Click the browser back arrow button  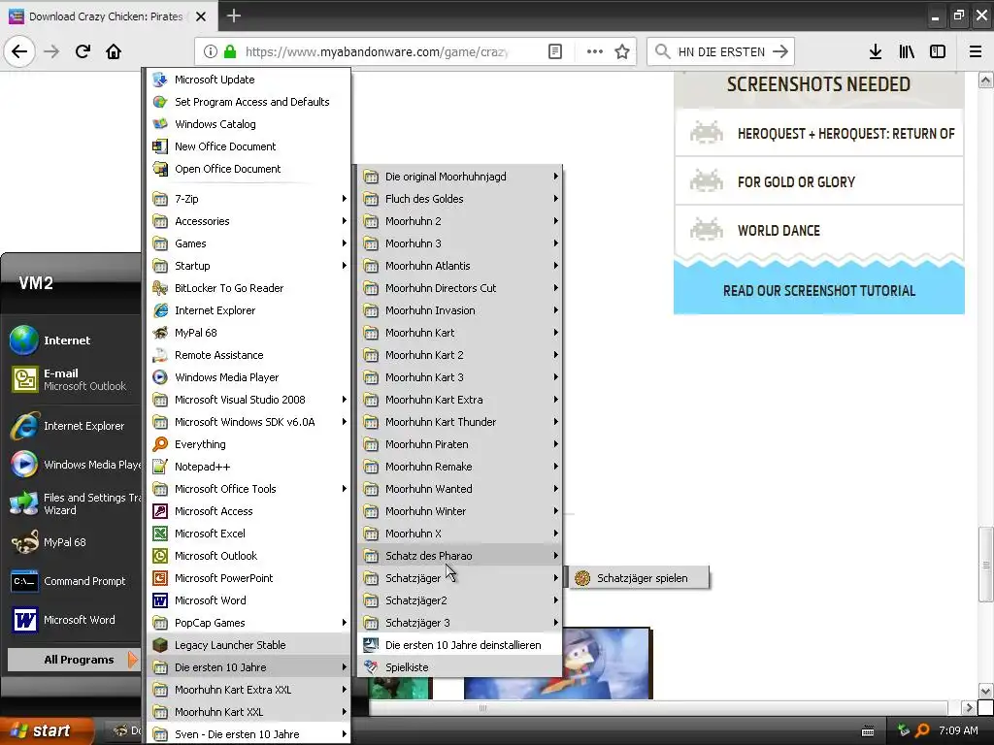pyautogui.click(x=19, y=51)
